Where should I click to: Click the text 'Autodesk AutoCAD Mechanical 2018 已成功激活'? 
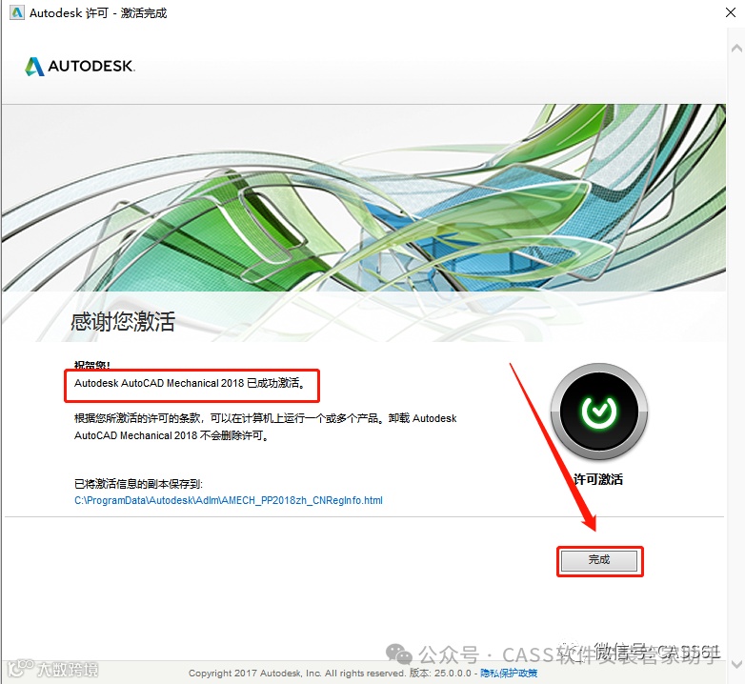[190, 383]
